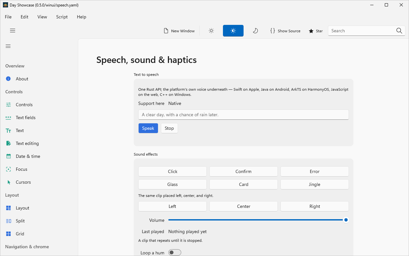Screen dimensions: 409x256
Task: Select Text fields label in the sidebar
Action: pyautogui.click(x=26, y=118)
